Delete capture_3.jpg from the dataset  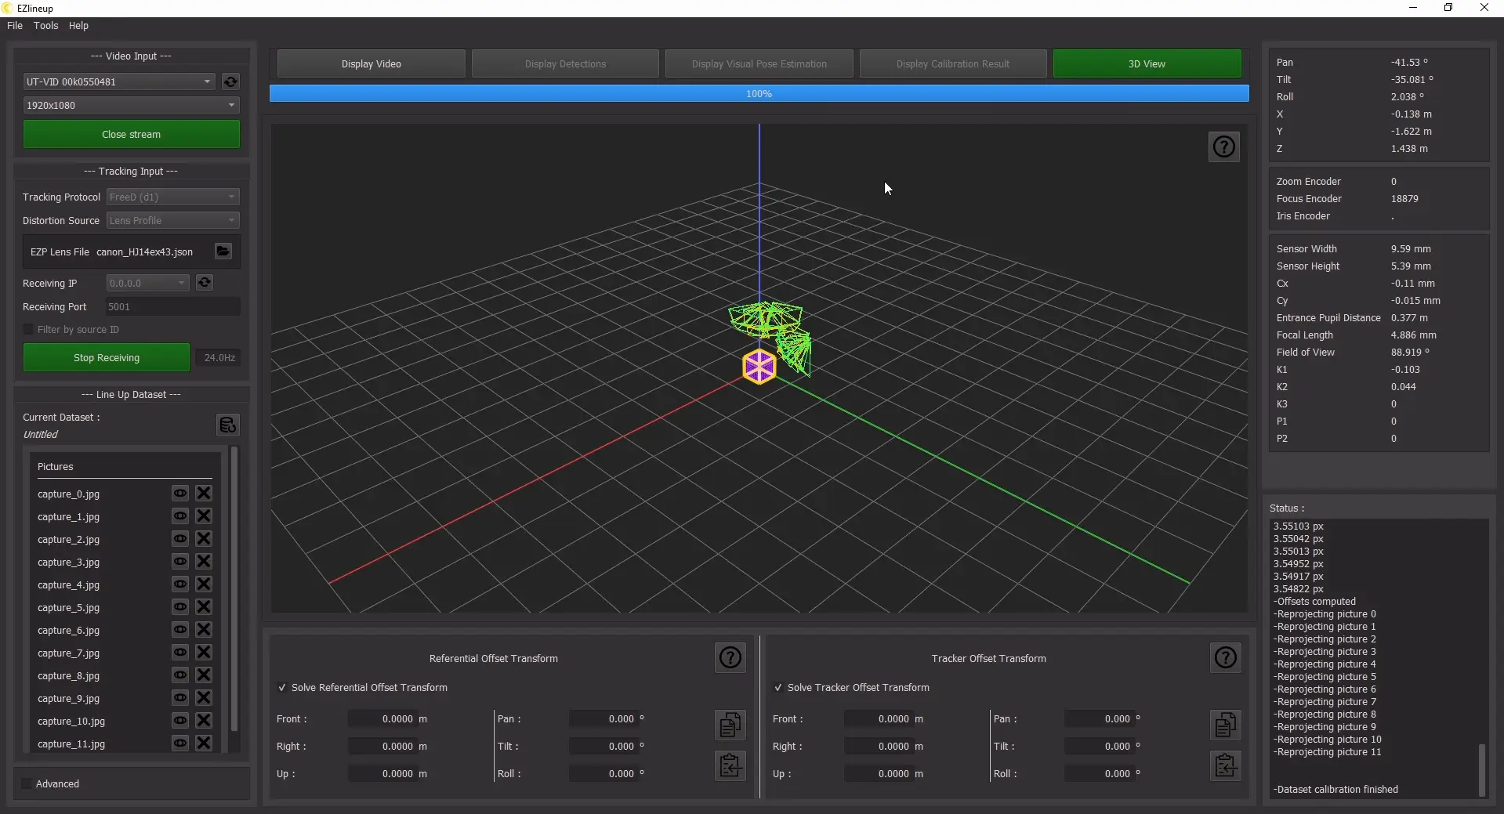coord(204,562)
